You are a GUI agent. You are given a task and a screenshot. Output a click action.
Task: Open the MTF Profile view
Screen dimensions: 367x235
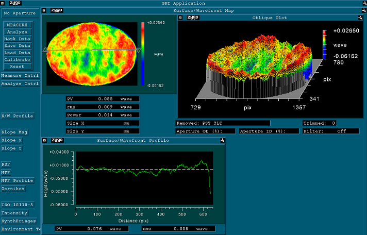pos(18,181)
